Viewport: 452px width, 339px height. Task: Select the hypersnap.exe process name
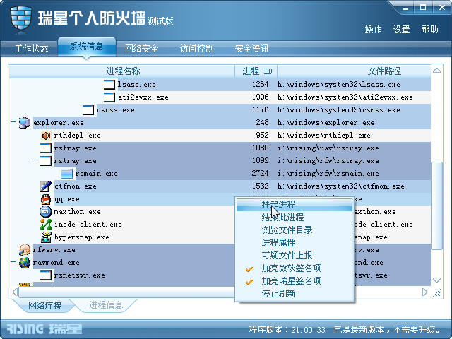coord(82,237)
